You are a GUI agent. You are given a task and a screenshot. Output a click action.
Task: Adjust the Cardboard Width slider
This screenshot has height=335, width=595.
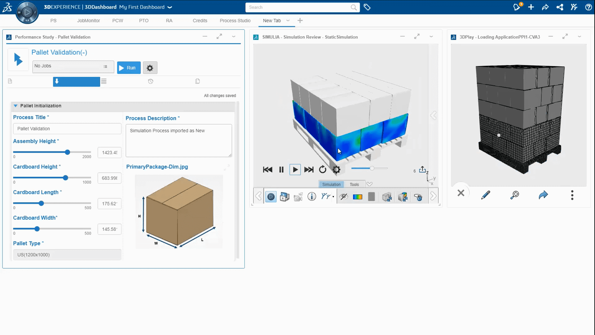(x=37, y=229)
